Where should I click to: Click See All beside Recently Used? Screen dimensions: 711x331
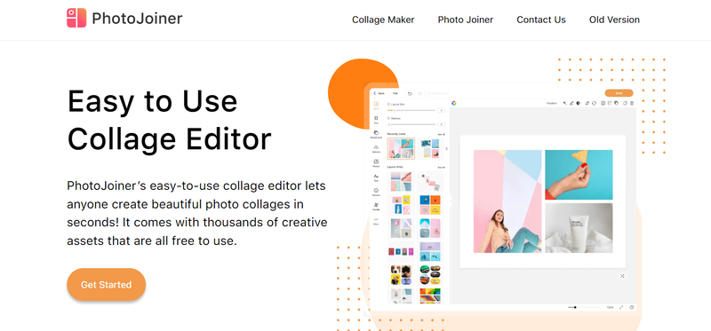tap(441, 135)
